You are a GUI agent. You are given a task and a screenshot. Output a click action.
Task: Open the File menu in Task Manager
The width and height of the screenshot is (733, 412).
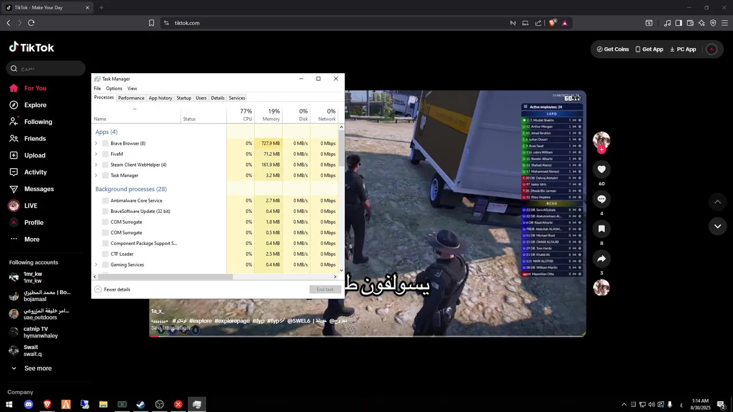coord(97,89)
